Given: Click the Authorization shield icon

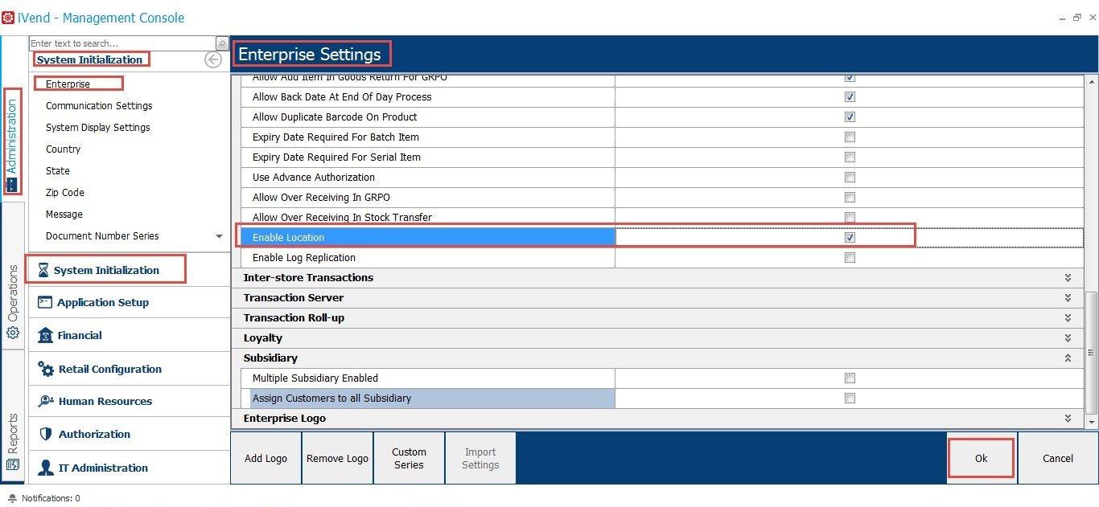Looking at the screenshot, I should coord(45,434).
